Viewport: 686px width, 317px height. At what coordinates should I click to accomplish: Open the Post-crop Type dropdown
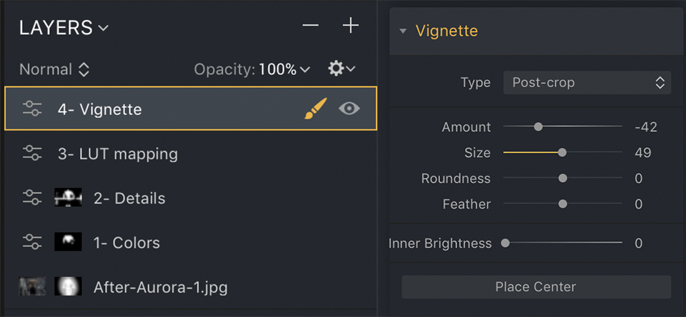(x=587, y=83)
